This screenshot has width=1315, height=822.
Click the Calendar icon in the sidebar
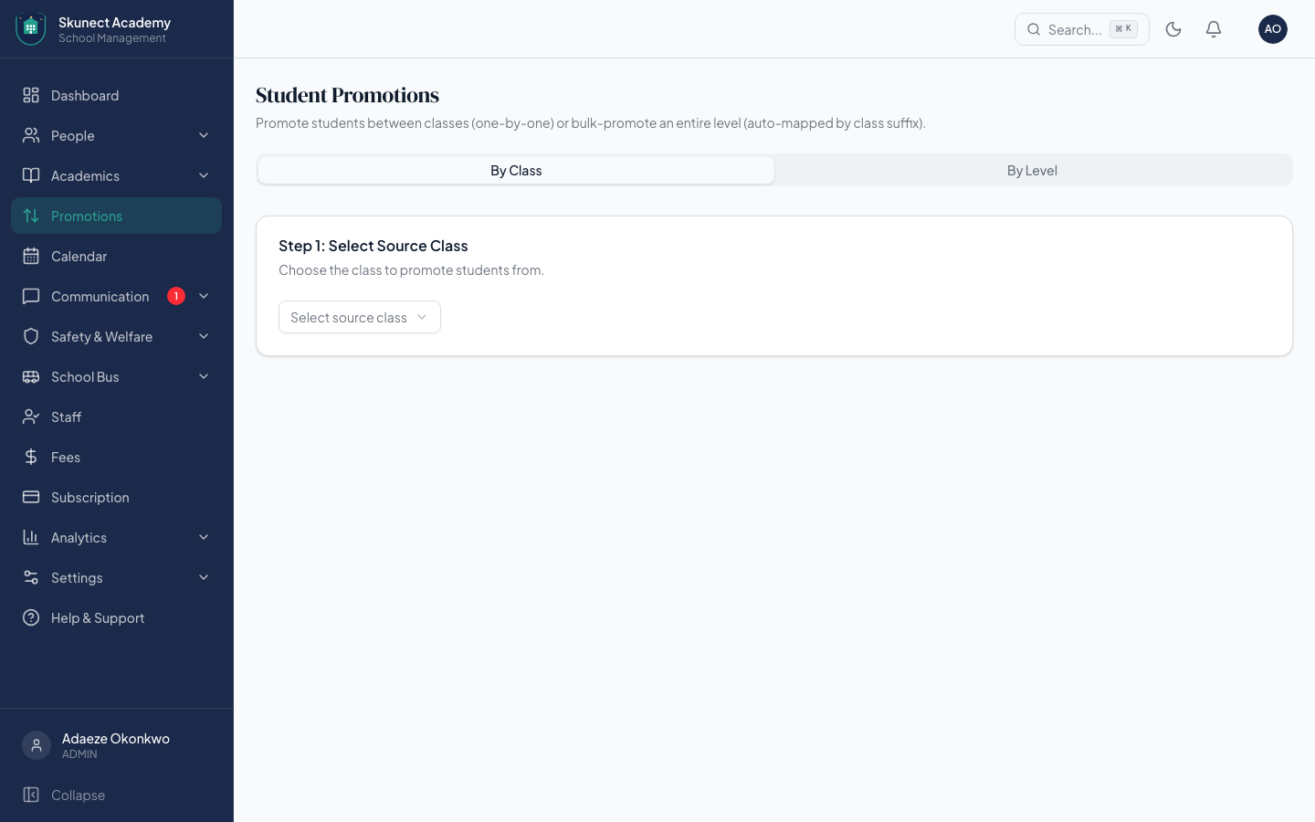point(31,256)
